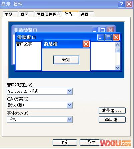Go to the 设置 tab
The image size is (134, 149).
click(x=87, y=14)
